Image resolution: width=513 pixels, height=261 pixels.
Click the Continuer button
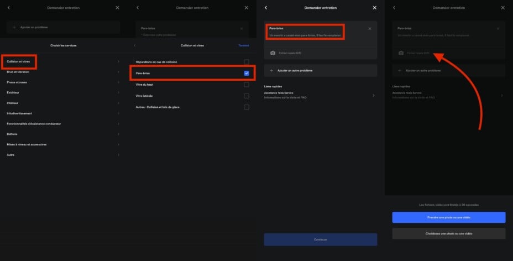point(321,240)
